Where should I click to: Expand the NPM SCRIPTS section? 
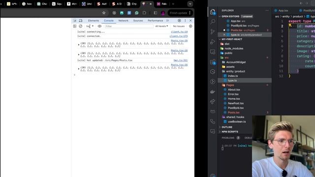pos(230,132)
